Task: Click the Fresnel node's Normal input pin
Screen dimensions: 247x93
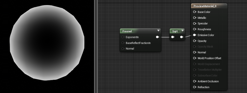Action: 123,49
